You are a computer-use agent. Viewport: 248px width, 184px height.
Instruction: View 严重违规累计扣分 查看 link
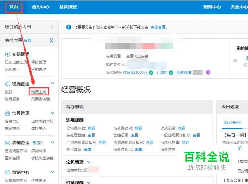[x=102, y=143]
